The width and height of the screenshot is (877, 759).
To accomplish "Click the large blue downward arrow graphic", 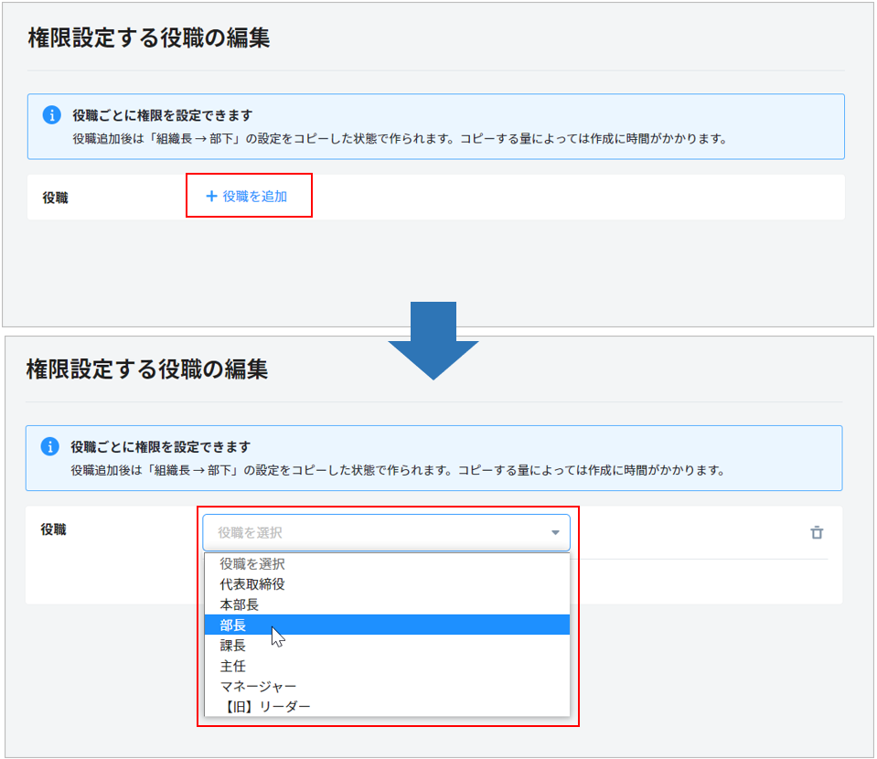I will click(433, 340).
